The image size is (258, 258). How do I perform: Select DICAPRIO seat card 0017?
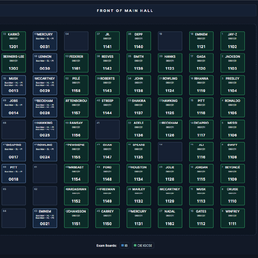[x=14, y=152]
